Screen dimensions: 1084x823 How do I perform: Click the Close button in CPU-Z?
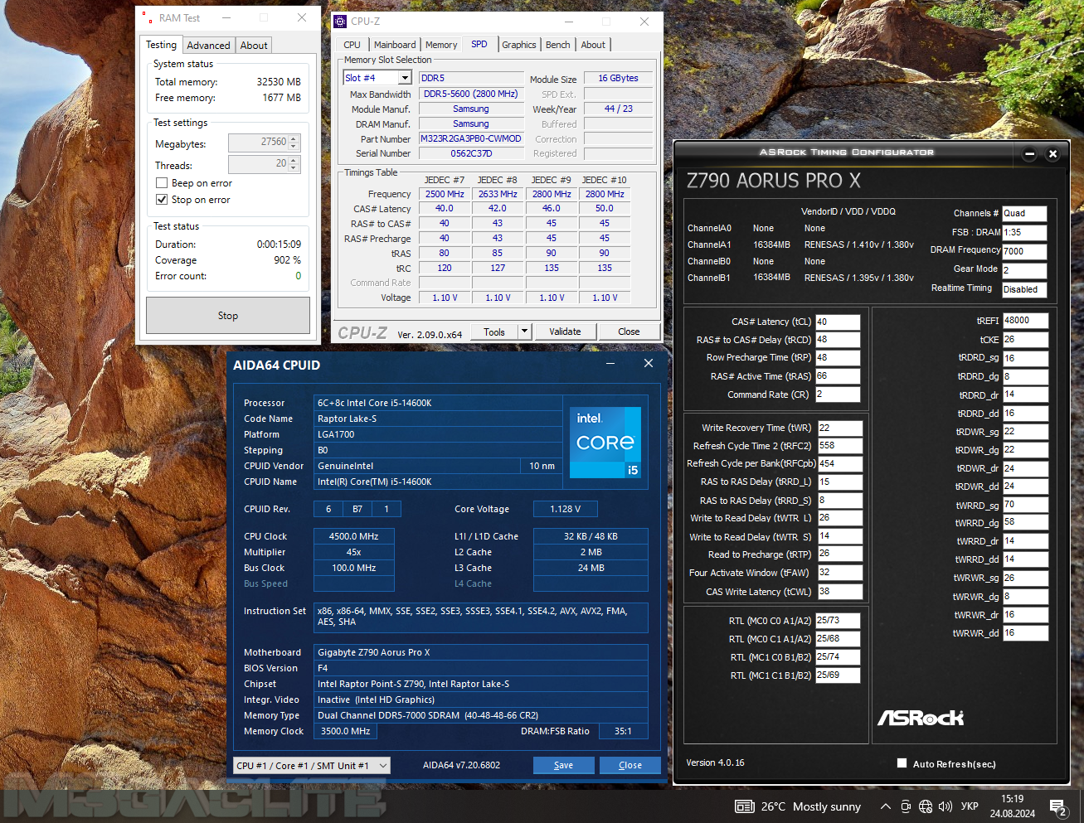(x=629, y=332)
